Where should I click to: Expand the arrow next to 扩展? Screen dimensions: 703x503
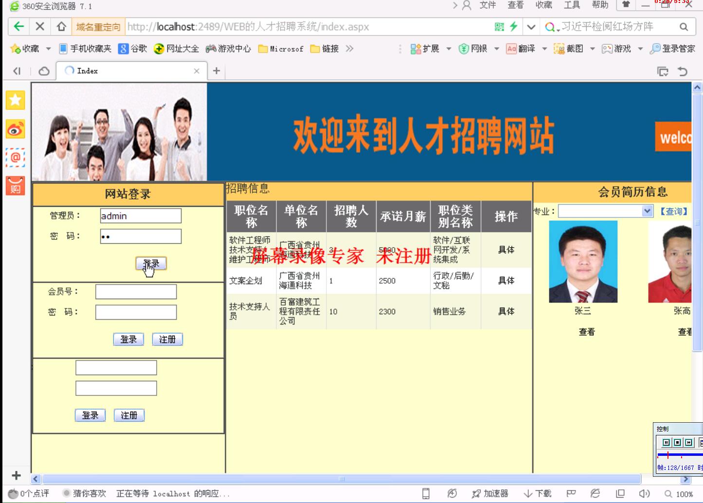point(449,49)
